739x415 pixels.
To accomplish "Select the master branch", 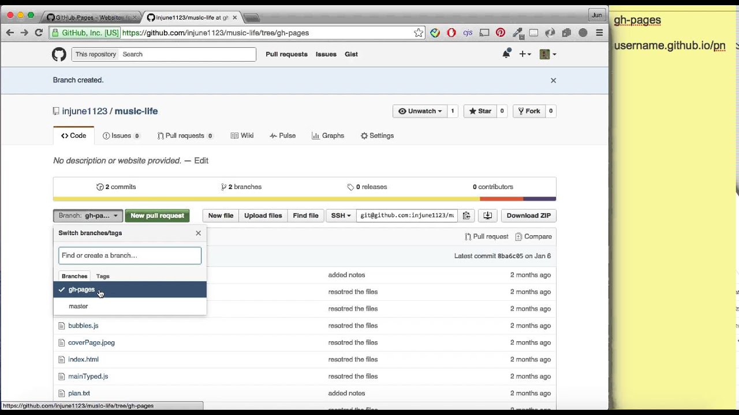I will (x=130, y=306).
